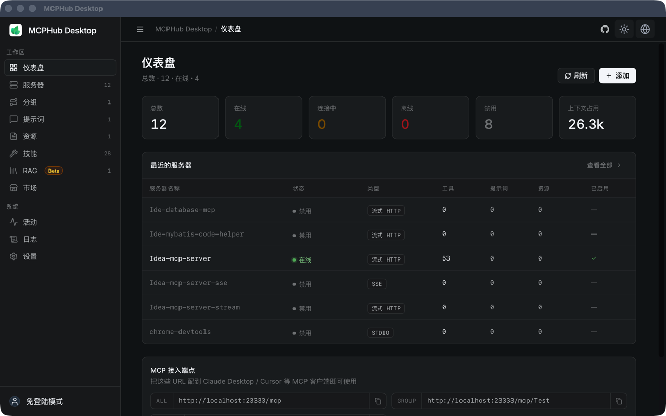Open the 分组 menu item
The image size is (666, 416).
(60, 102)
